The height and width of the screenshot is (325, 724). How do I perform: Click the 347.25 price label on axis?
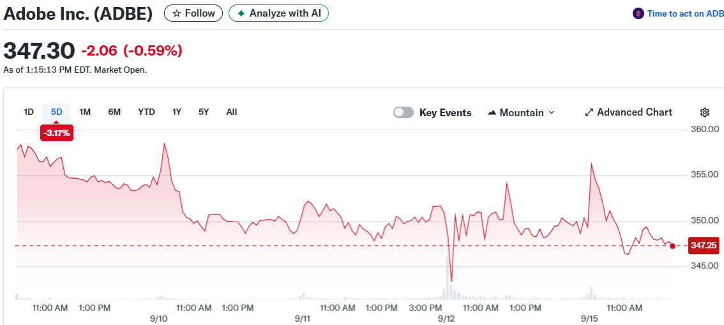click(704, 246)
